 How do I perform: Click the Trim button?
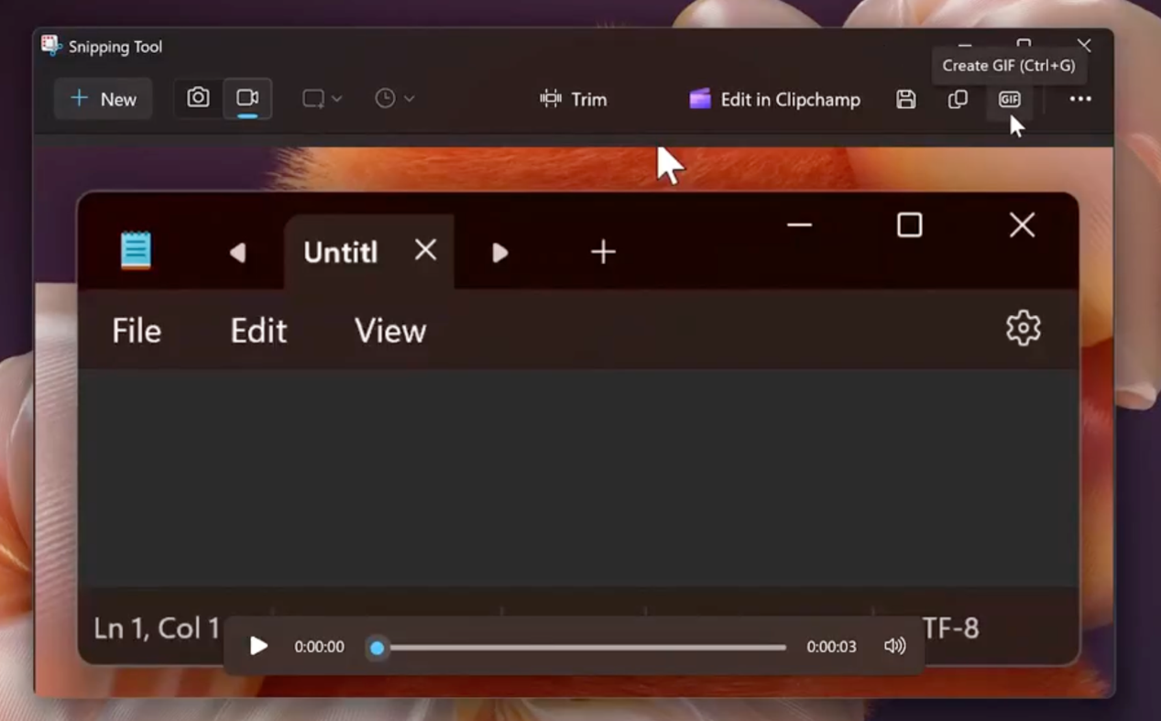tap(574, 99)
